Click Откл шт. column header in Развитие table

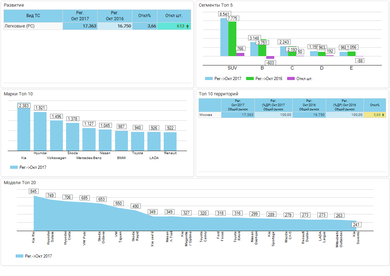pos(174,16)
